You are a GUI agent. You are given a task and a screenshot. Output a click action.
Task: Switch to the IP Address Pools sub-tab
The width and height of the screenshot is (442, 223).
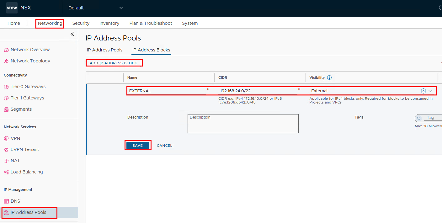pos(105,50)
